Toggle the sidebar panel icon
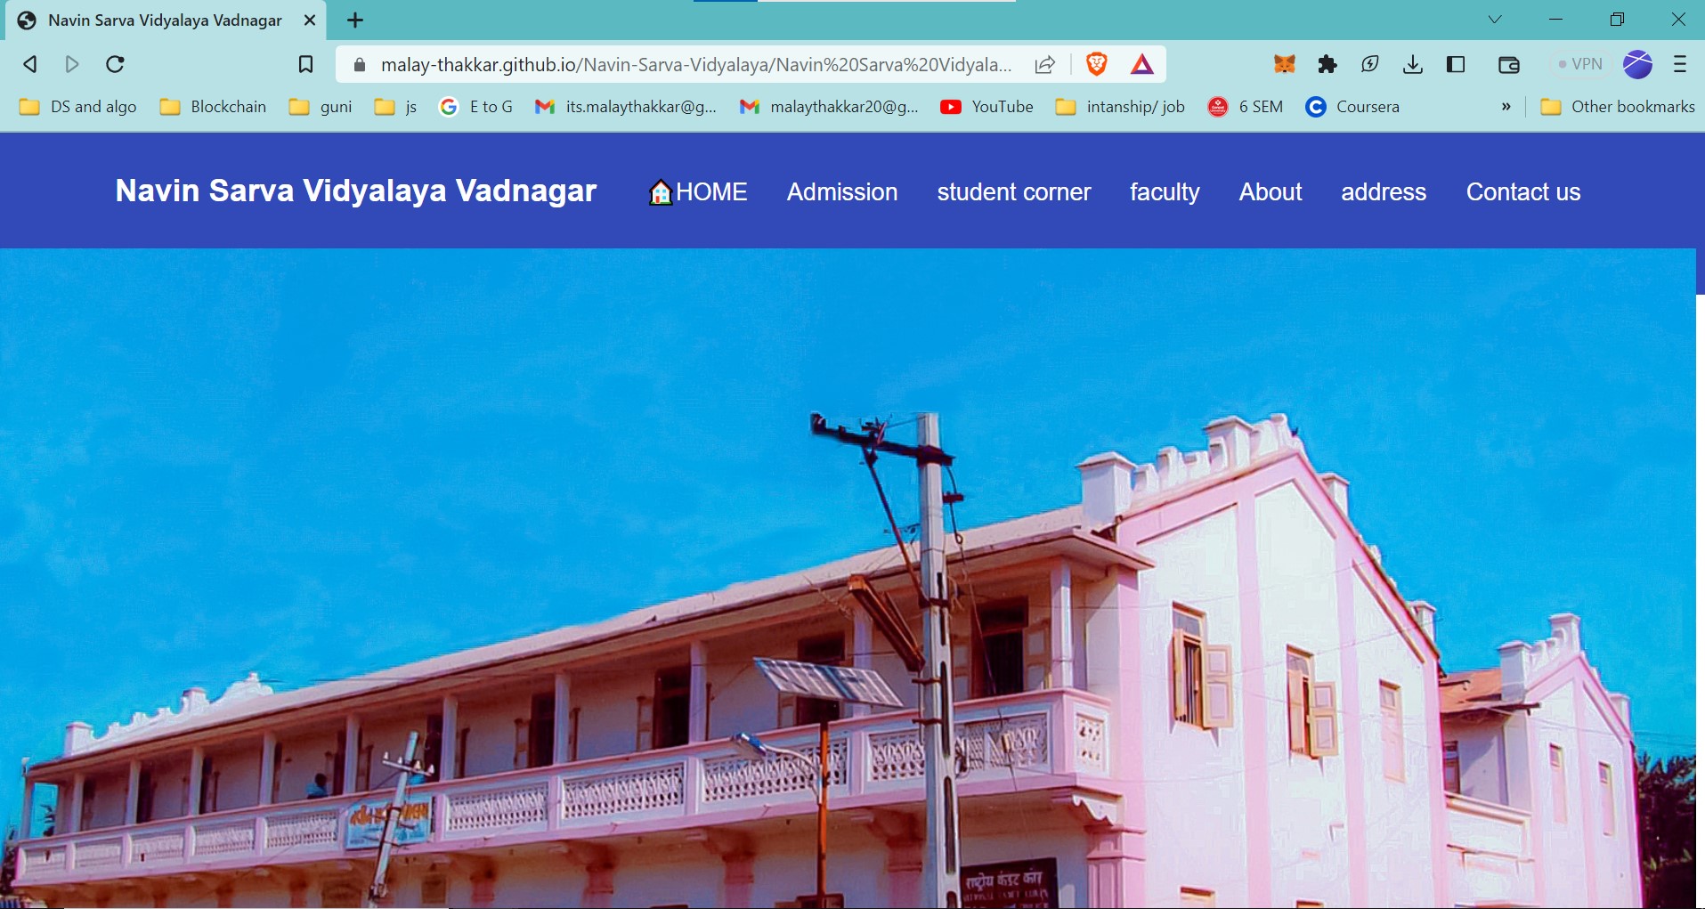Screen dimensions: 1705x909 [x=1456, y=64]
